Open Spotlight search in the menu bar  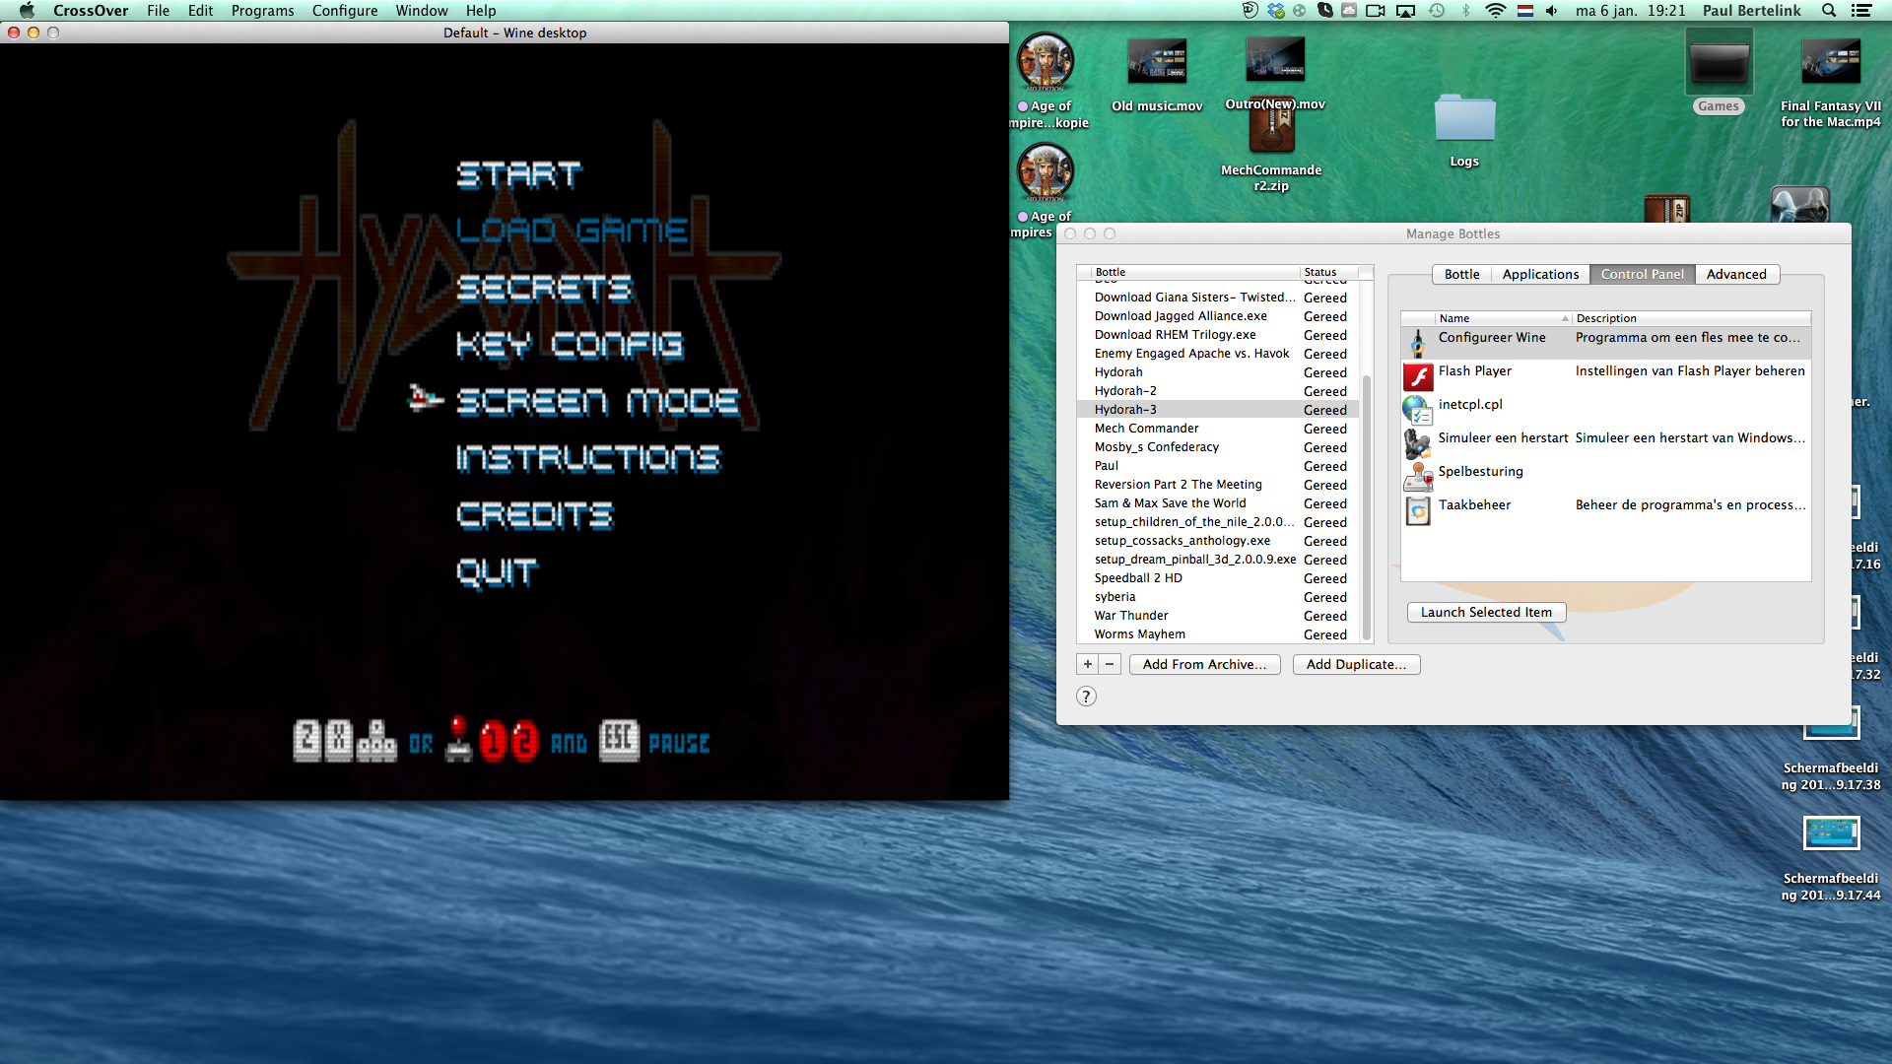click(1829, 11)
